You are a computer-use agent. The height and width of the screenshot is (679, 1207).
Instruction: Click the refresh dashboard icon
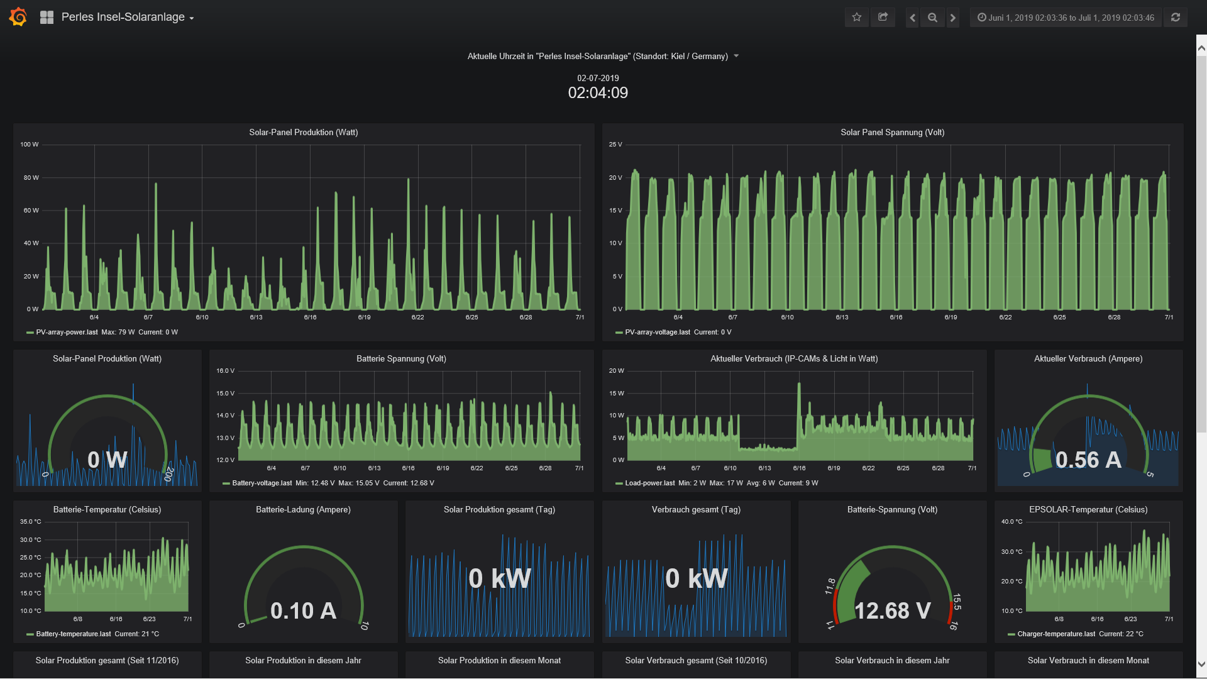(1176, 18)
